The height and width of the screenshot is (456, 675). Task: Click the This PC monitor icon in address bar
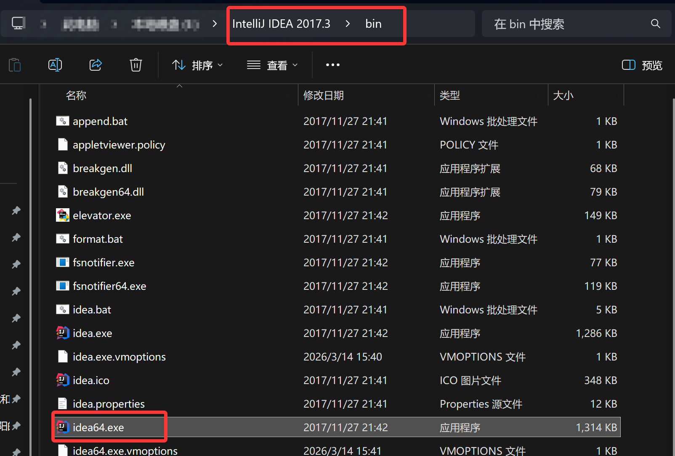pos(19,24)
